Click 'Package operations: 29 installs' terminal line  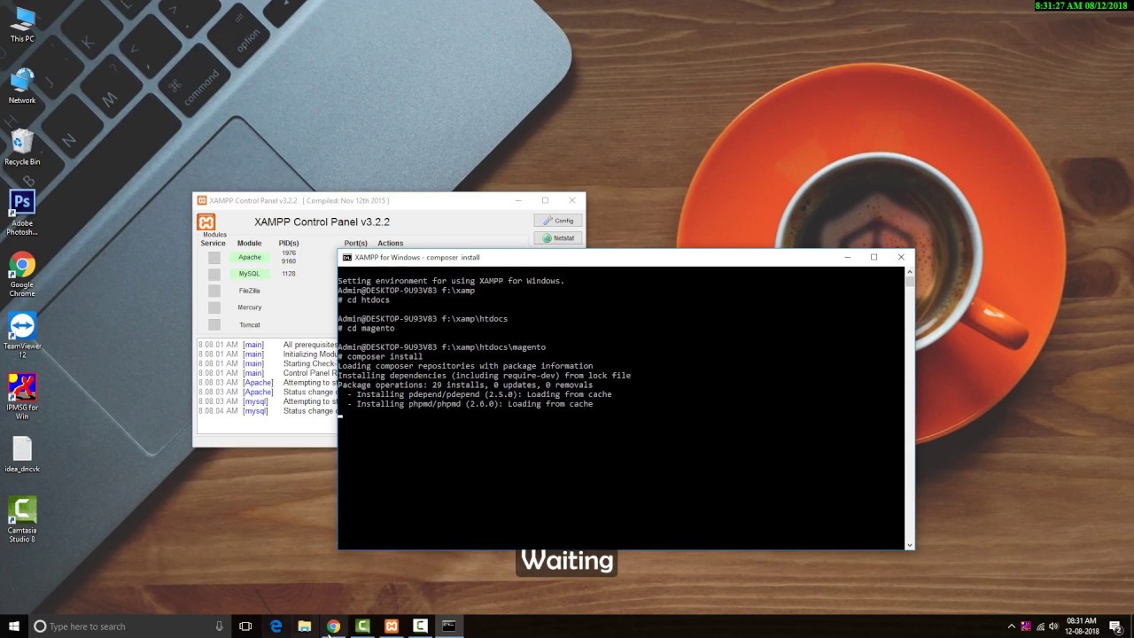(x=465, y=385)
